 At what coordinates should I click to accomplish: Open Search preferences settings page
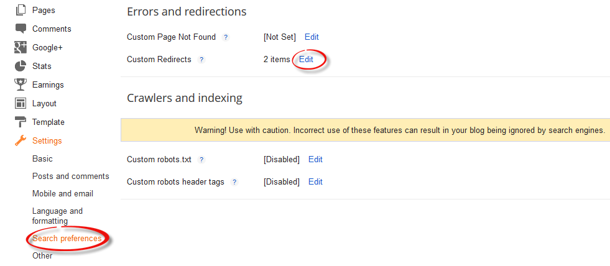coord(67,239)
